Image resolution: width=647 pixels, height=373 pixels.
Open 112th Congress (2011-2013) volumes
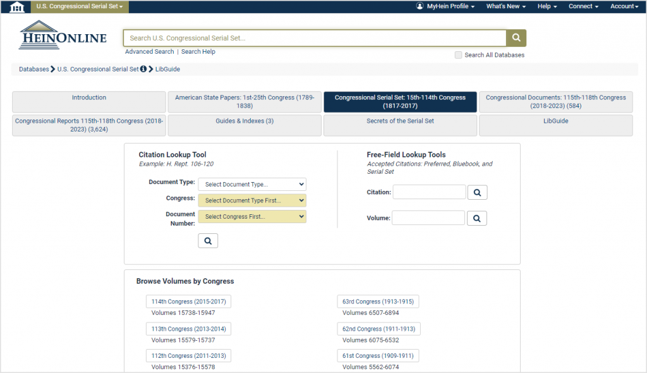(x=188, y=356)
